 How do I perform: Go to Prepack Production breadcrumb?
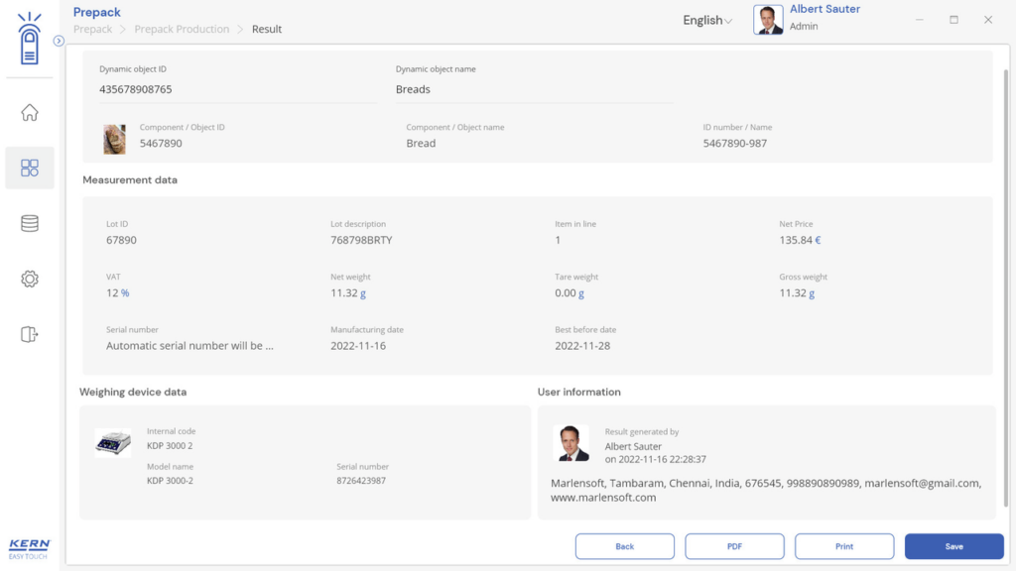(182, 29)
